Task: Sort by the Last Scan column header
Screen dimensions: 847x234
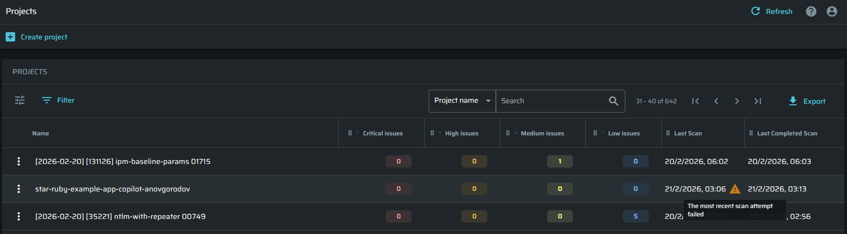Action: 688,133
